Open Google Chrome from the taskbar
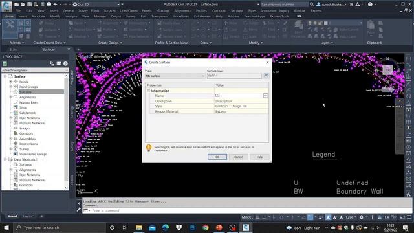The height and width of the screenshot is (233, 414). point(206,227)
